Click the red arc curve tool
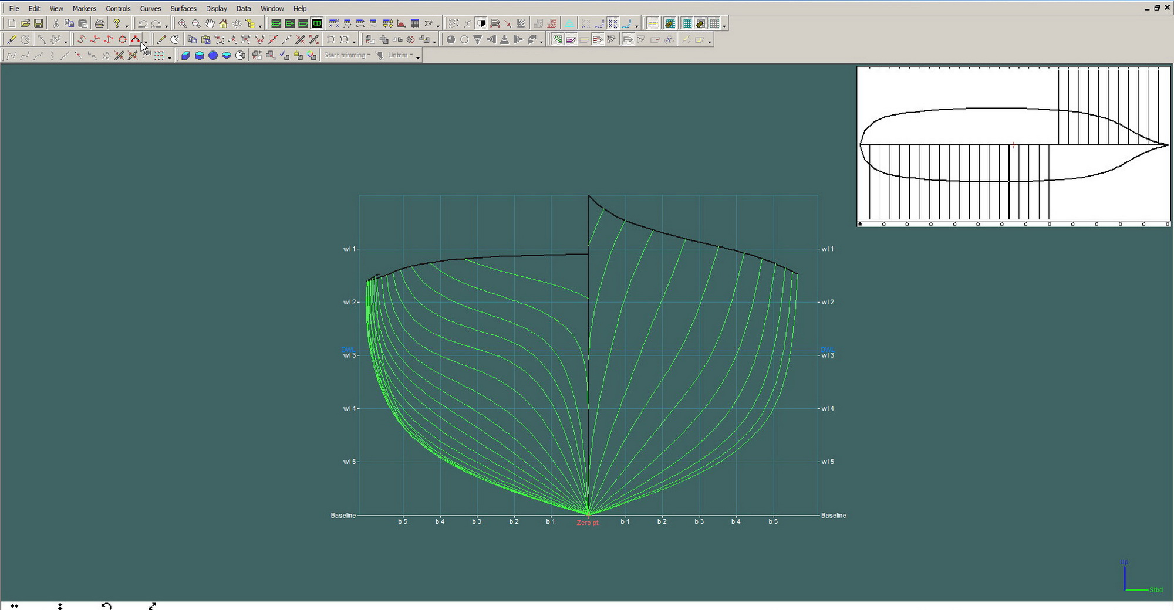 point(136,39)
